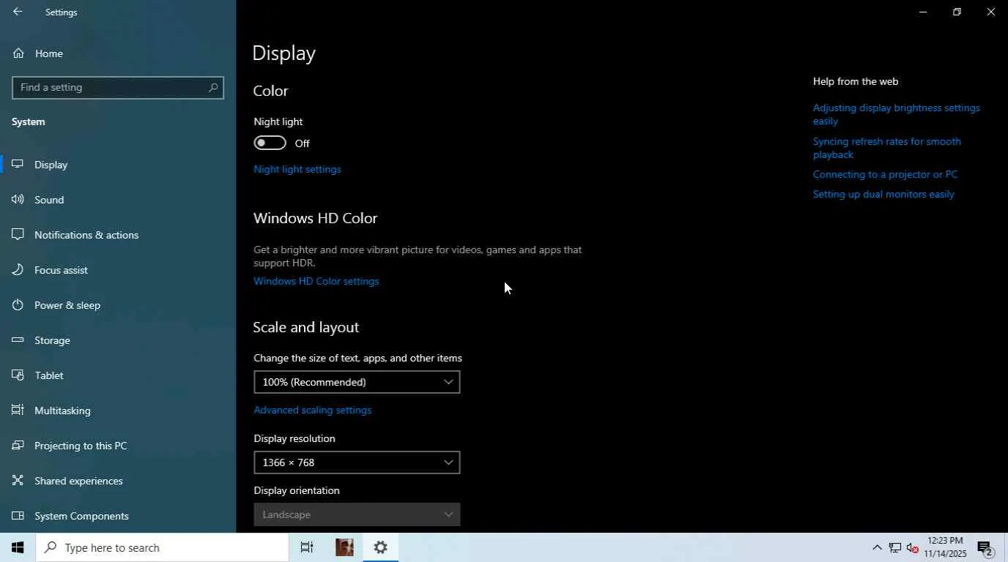Open 'Setting up dual monitors easily' link
The height and width of the screenshot is (562, 1008).
(x=883, y=194)
